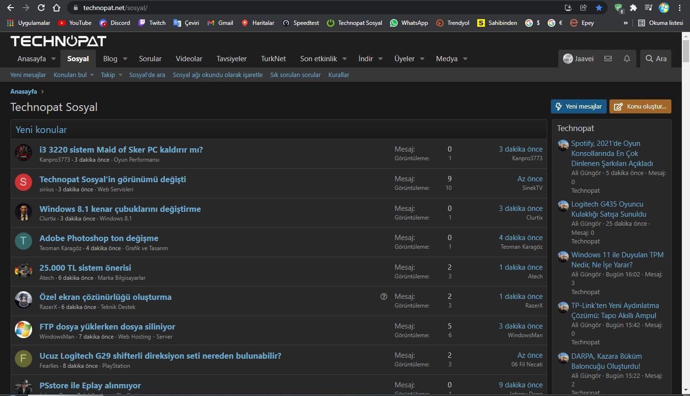Open article 'Windows 11 ile Duyulan TPM Nedir, Ne İşe Yarar?'
The width and height of the screenshot is (690, 396).
pos(617,260)
